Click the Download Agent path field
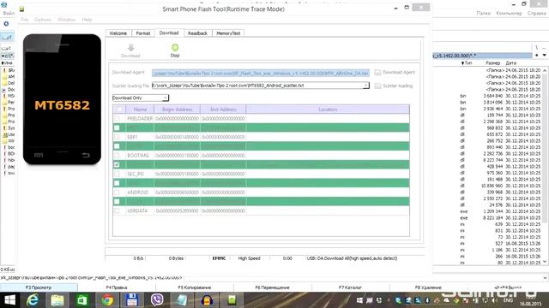The height and width of the screenshot is (308, 549). click(x=261, y=73)
